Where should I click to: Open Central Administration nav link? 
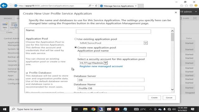pyautogui.click(x=12, y=39)
